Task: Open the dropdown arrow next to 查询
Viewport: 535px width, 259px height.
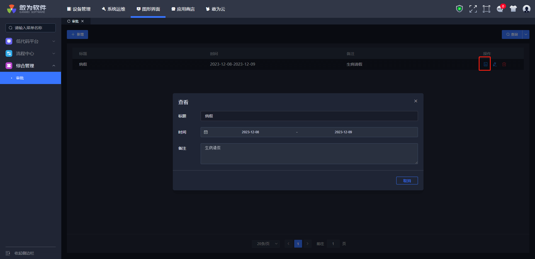Action: click(x=526, y=34)
